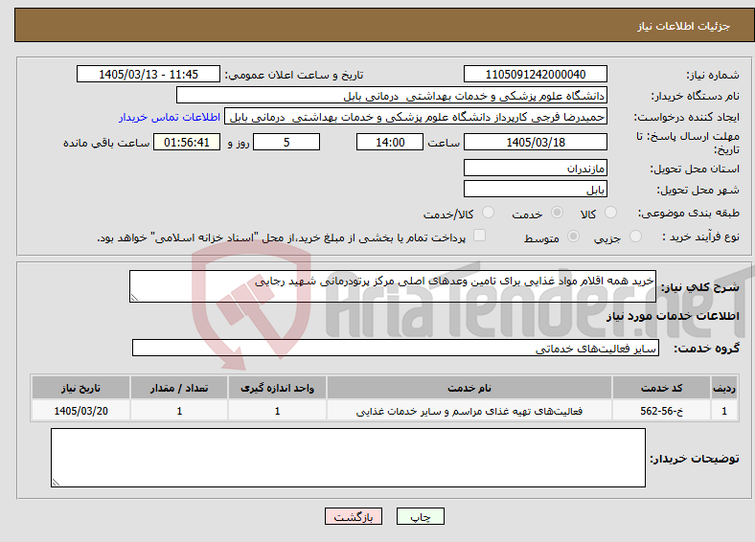Click the چاپ (print) button

point(420,516)
